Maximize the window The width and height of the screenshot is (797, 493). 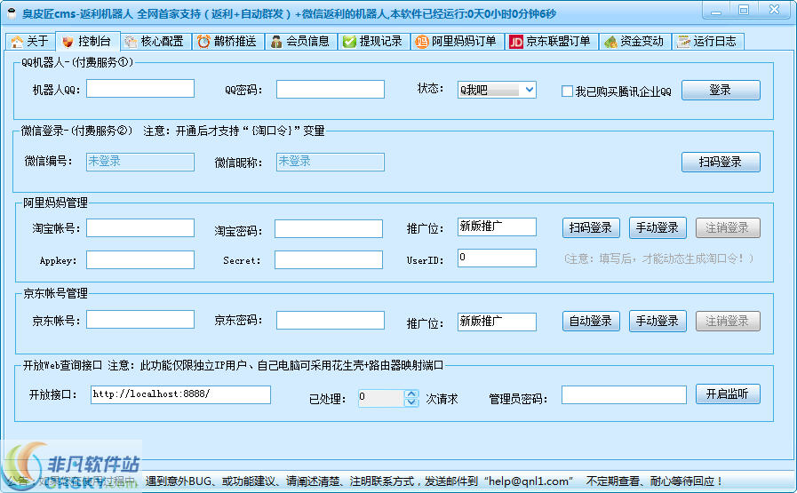point(744,10)
